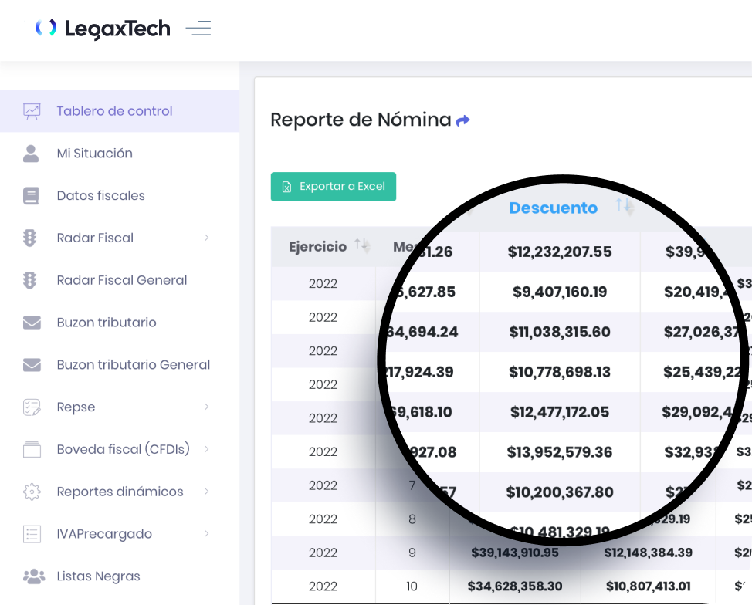Sort the table by Ejercicio column

pos(362,245)
